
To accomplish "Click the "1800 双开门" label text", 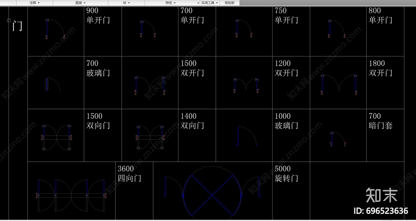I will point(380,68).
